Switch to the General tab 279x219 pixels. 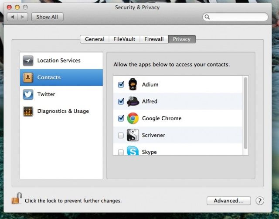(x=94, y=39)
